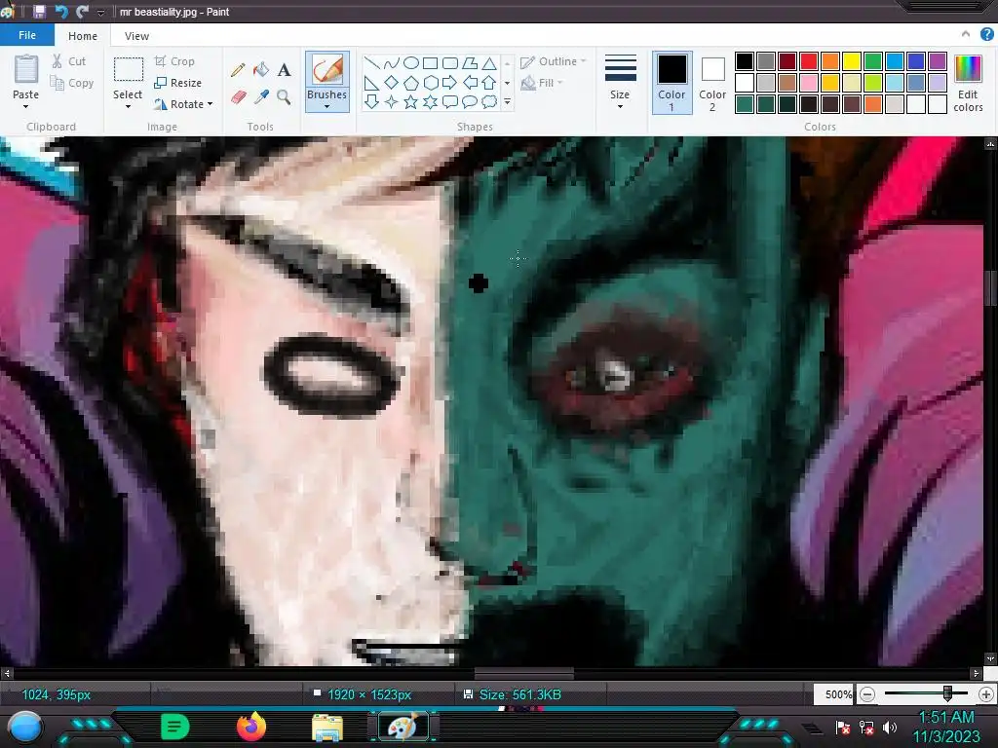Choose the Hexagon shape

(x=430, y=83)
